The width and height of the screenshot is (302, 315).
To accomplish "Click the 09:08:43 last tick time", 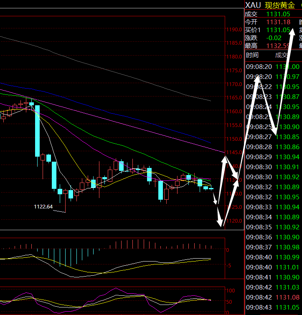I will tap(259, 307).
